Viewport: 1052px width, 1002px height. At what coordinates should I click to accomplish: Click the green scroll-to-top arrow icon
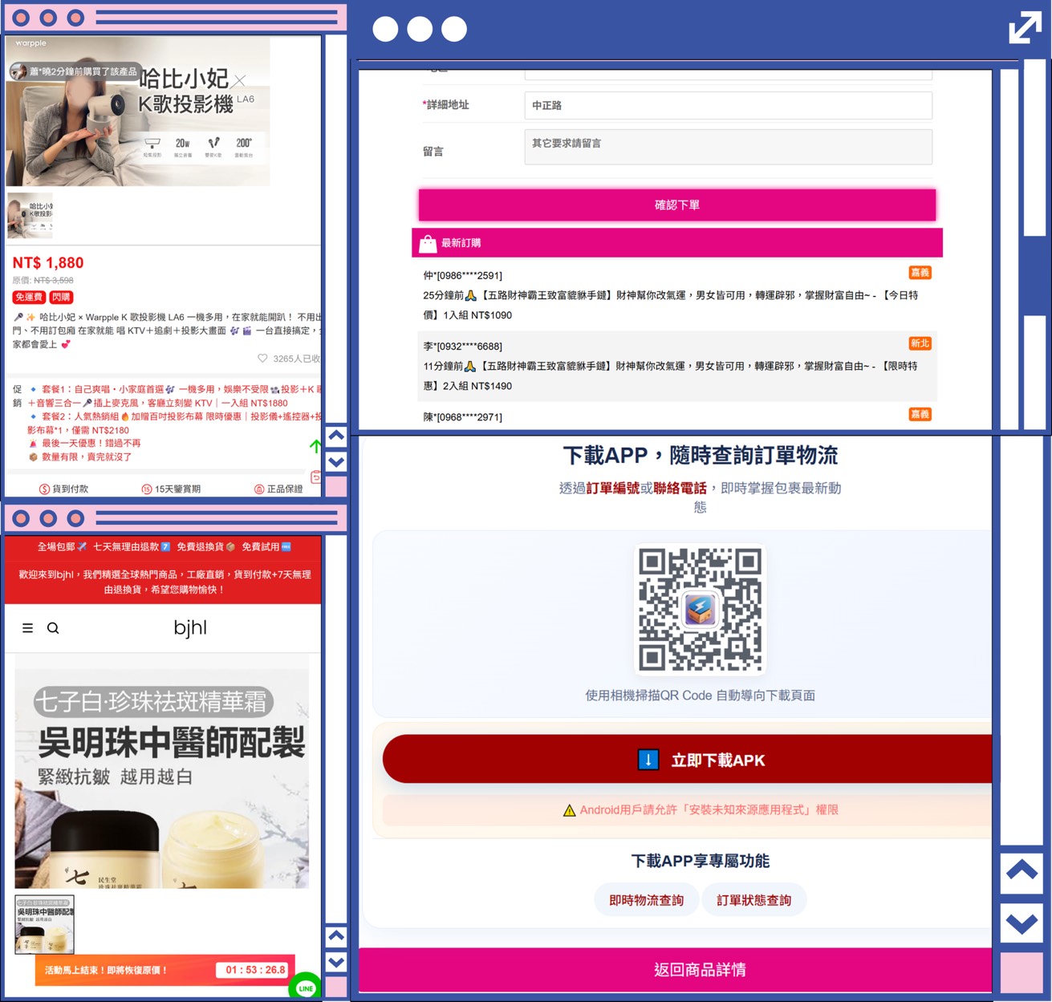315,446
